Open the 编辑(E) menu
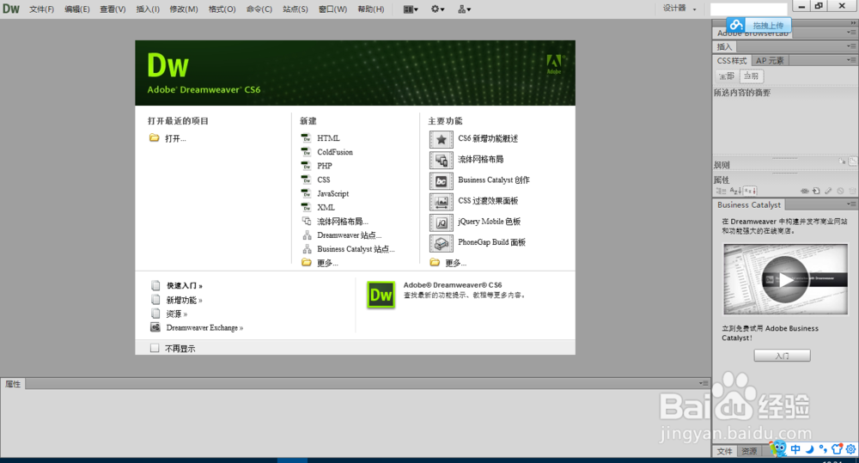This screenshot has width=859, height=463. (76, 9)
